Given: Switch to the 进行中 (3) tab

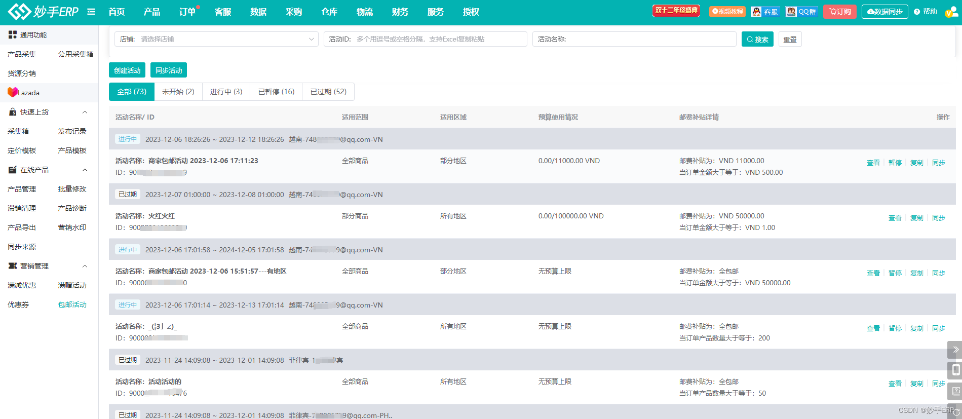Looking at the screenshot, I should point(226,92).
